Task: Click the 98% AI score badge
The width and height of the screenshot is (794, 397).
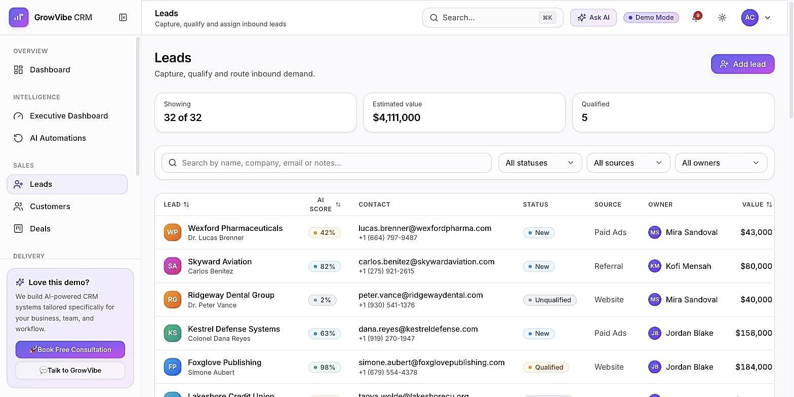Action: [325, 367]
